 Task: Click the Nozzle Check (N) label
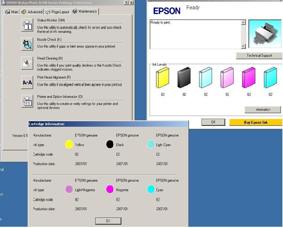tap(49, 40)
